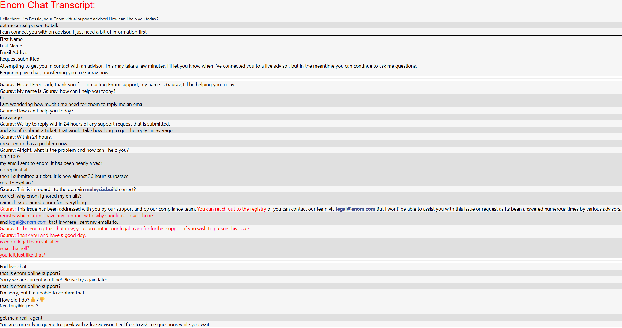
Task: Click "I can connect you with an advisor" line
Action: [x=74, y=32]
